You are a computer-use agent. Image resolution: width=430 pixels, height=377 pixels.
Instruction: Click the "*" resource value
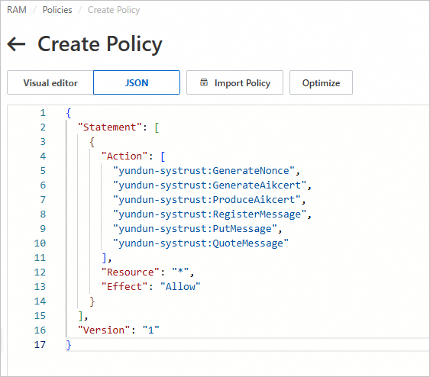pyautogui.click(x=180, y=272)
